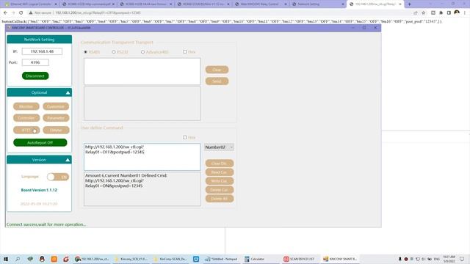Switch to the second KC868 http command tab
The height and width of the screenshot is (264, 470).
tap(88, 4)
